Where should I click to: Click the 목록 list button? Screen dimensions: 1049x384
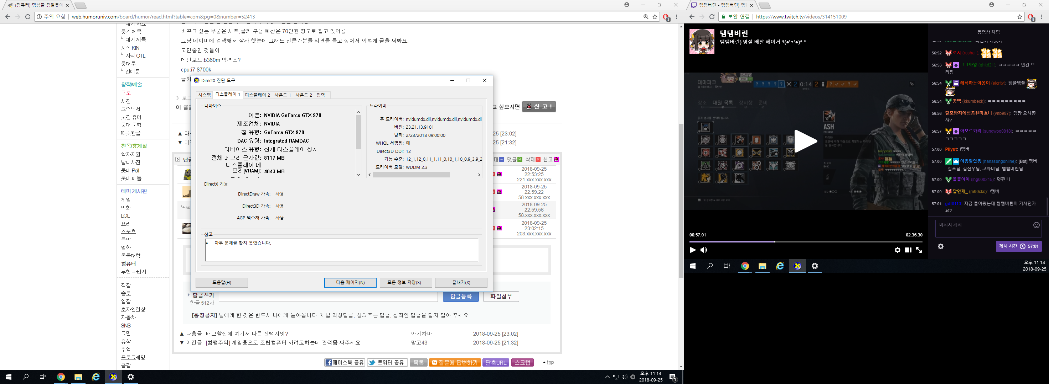point(418,362)
